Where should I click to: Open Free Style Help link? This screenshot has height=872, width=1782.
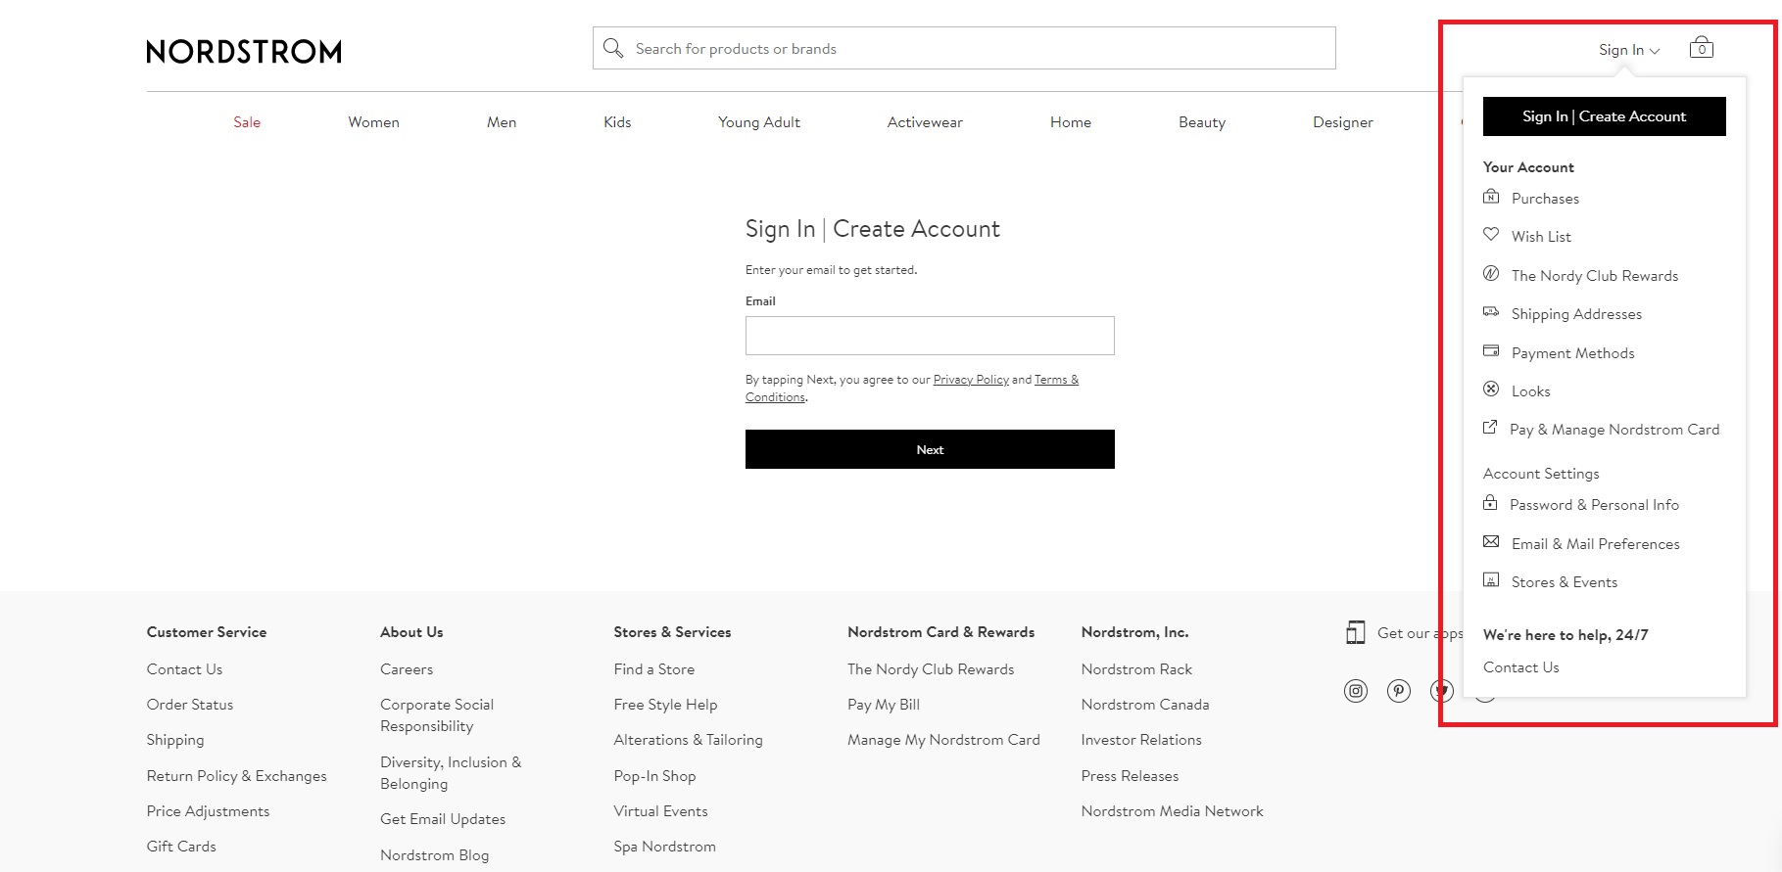665,705
